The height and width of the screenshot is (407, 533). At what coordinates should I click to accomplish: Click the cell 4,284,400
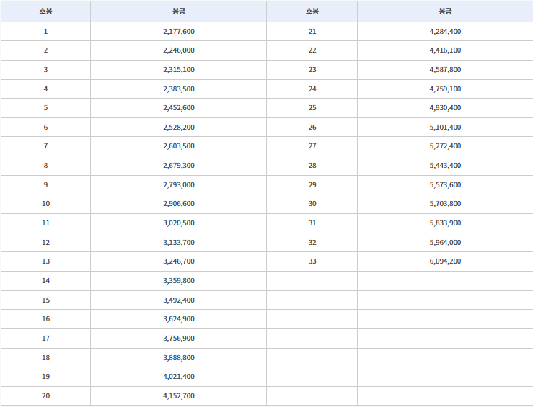tap(445, 32)
